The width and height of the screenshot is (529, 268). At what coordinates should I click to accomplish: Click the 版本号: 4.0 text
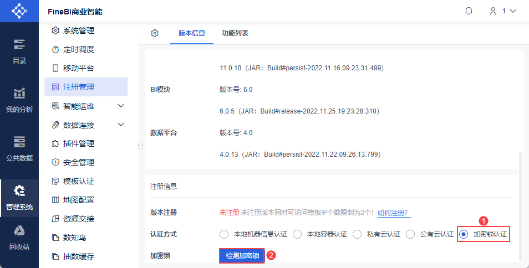click(x=236, y=133)
